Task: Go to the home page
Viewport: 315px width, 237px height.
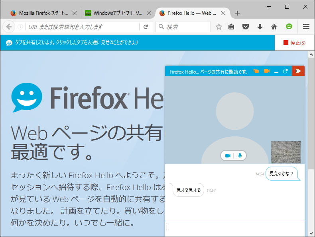Action: click(274, 27)
